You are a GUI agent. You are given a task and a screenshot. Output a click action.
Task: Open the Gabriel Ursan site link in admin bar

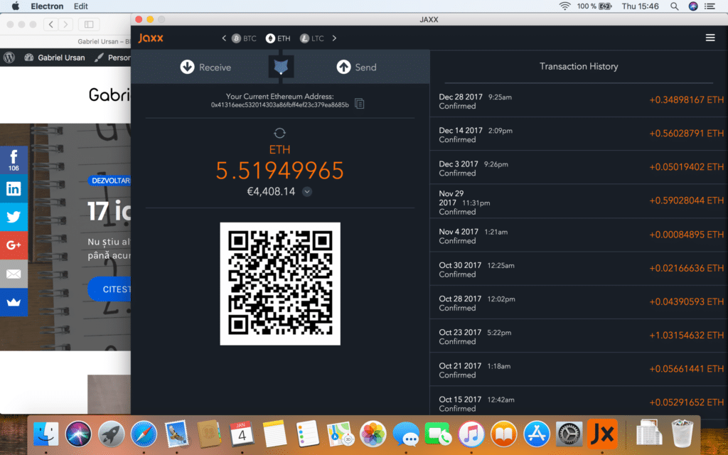coord(55,58)
